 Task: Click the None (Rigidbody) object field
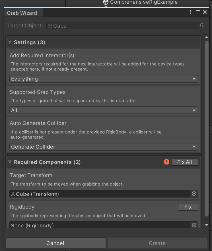click(x=100, y=225)
